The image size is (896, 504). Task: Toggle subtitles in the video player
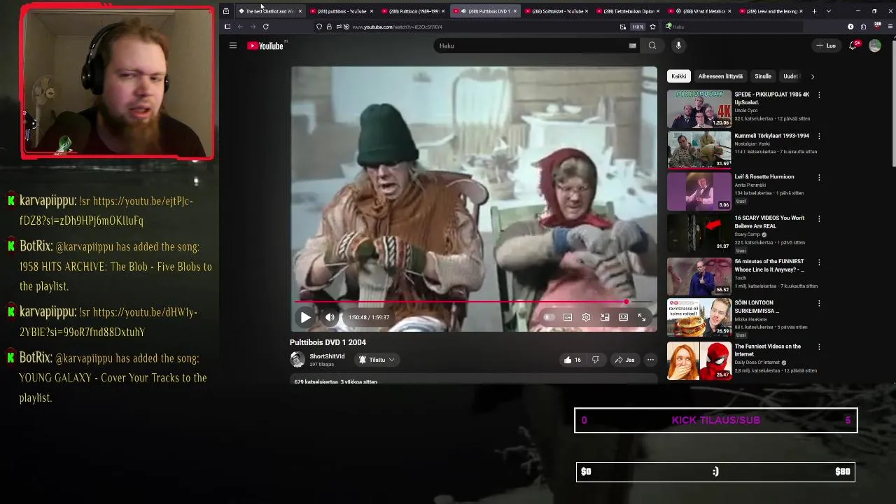pos(568,317)
